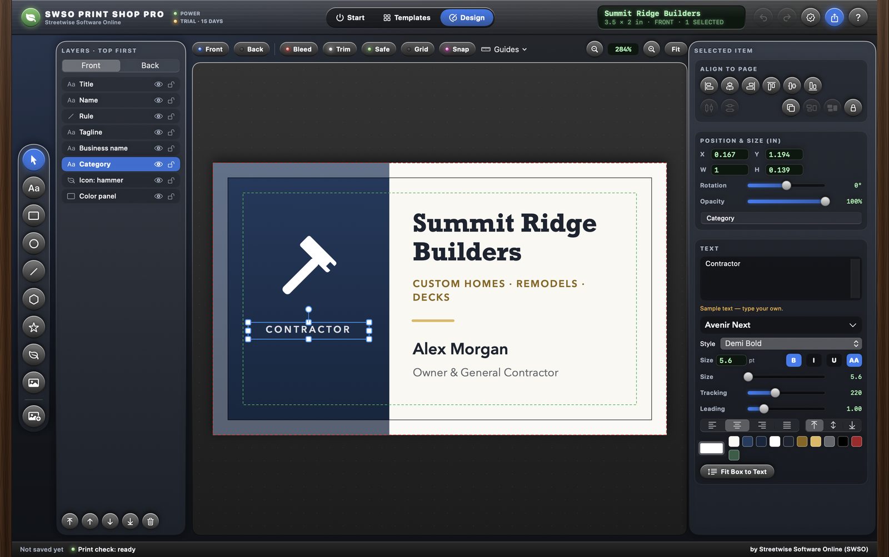Choose the Aa text tool
889x557 pixels.
(33, 188)
